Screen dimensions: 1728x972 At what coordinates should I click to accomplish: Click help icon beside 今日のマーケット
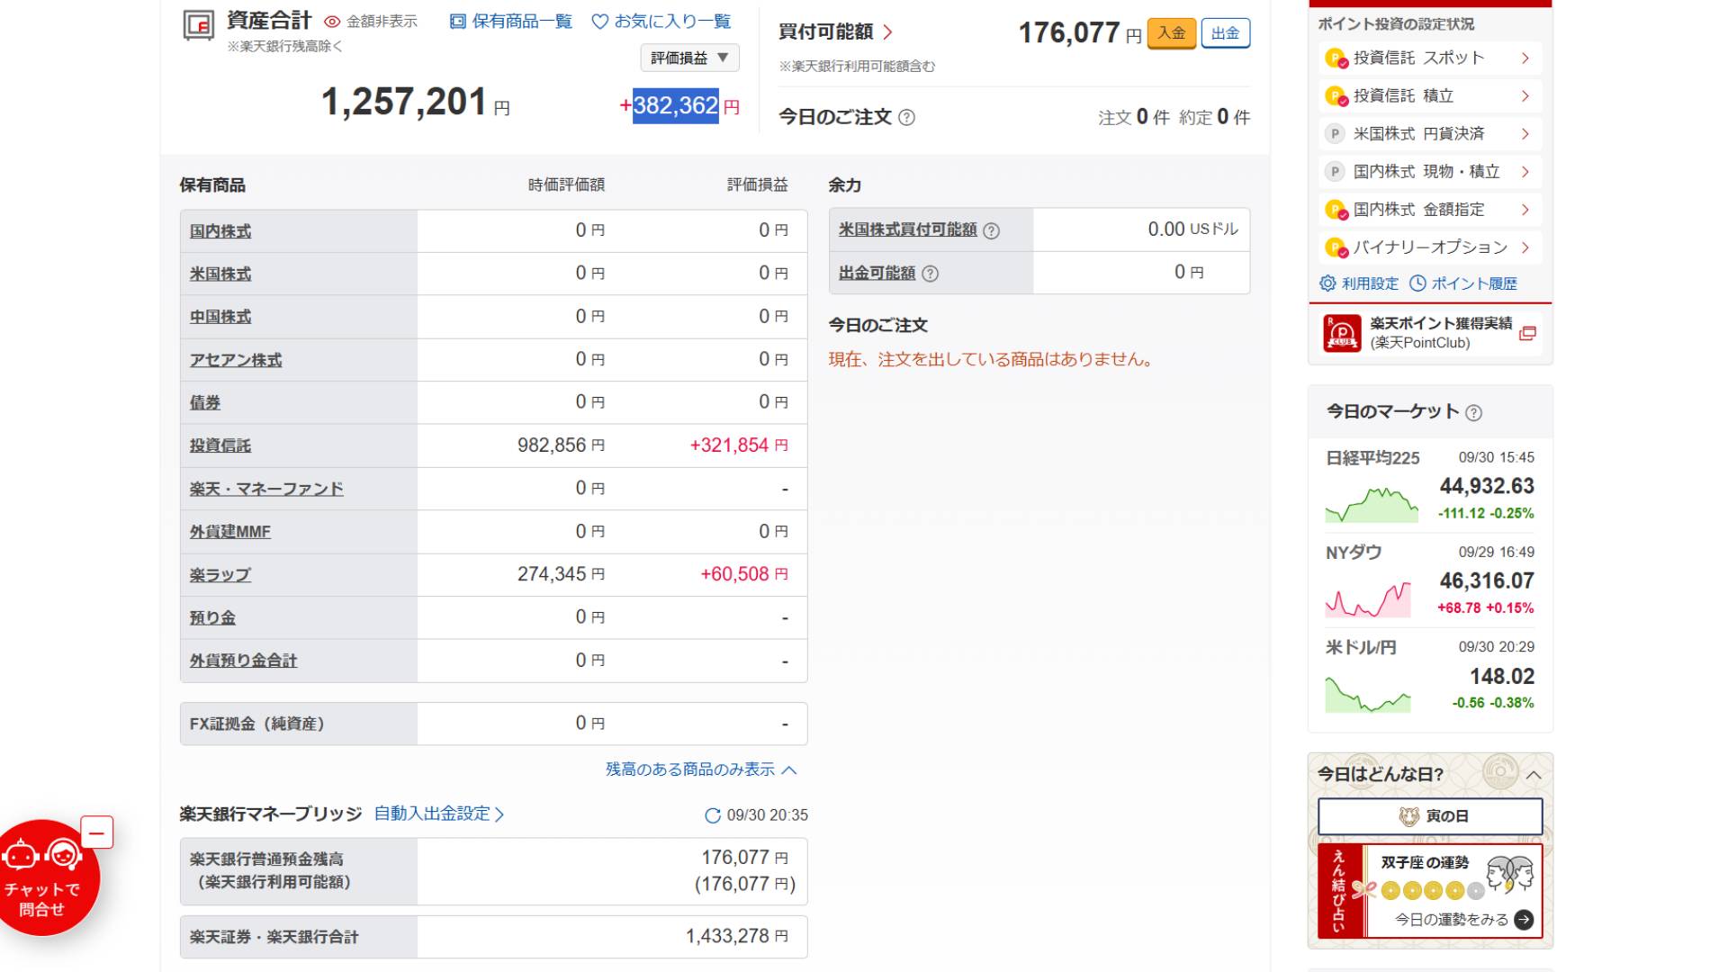[x=1473, y=413]
